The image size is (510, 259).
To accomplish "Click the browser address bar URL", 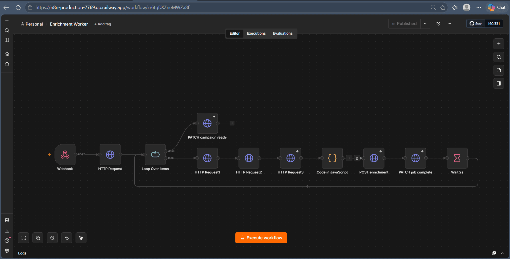I will [x=112, y=7].
